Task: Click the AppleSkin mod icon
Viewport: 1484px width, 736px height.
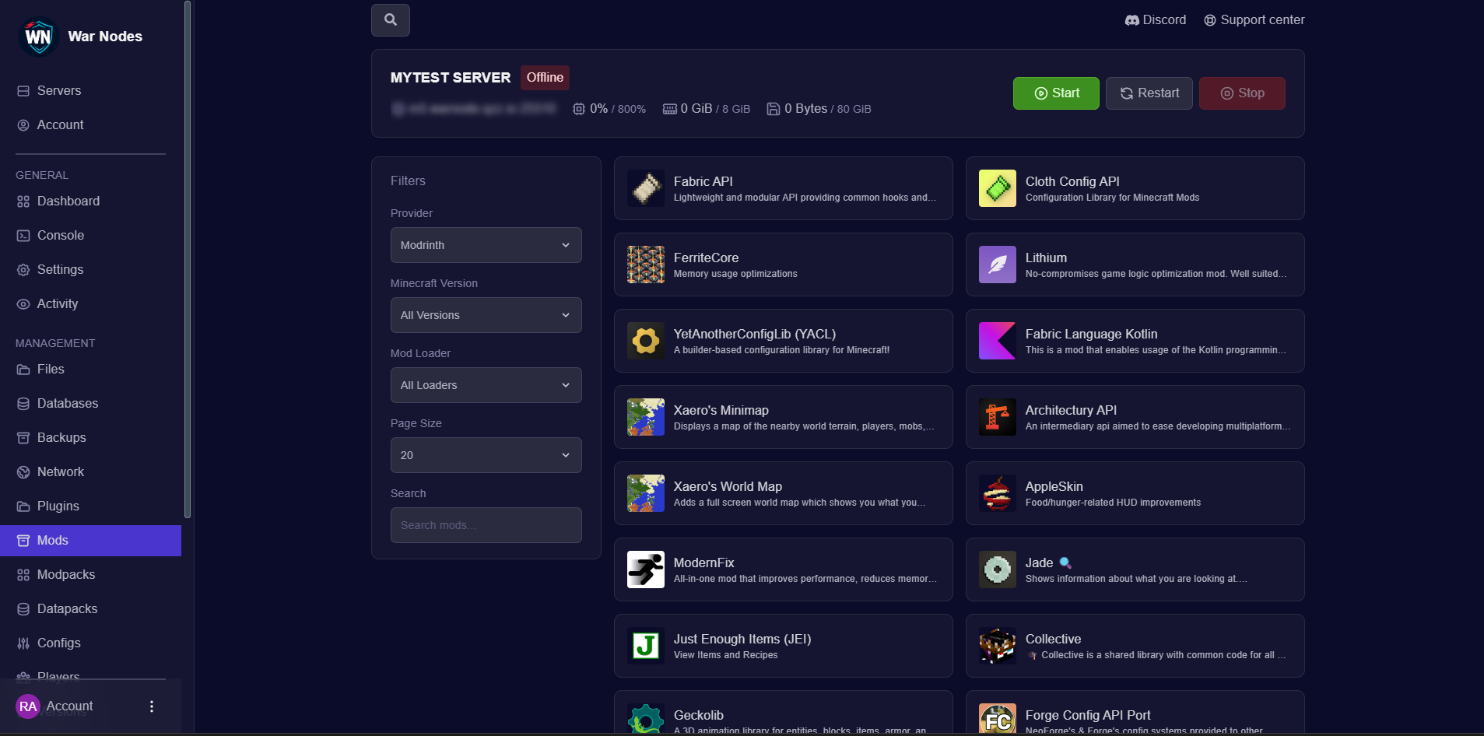Action: (998, 493)
